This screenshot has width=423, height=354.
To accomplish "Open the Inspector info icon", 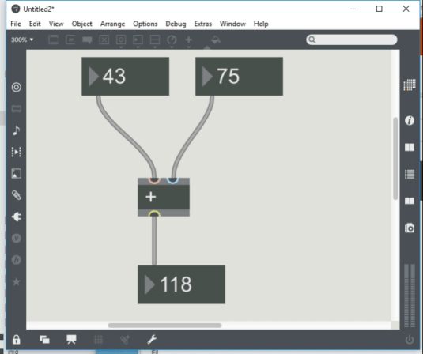I will [410, 120].
